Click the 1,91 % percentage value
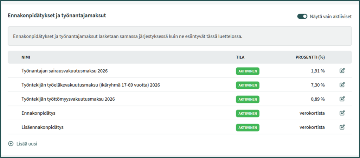This screenshot has height=158, width=360. tap(317, 71)
